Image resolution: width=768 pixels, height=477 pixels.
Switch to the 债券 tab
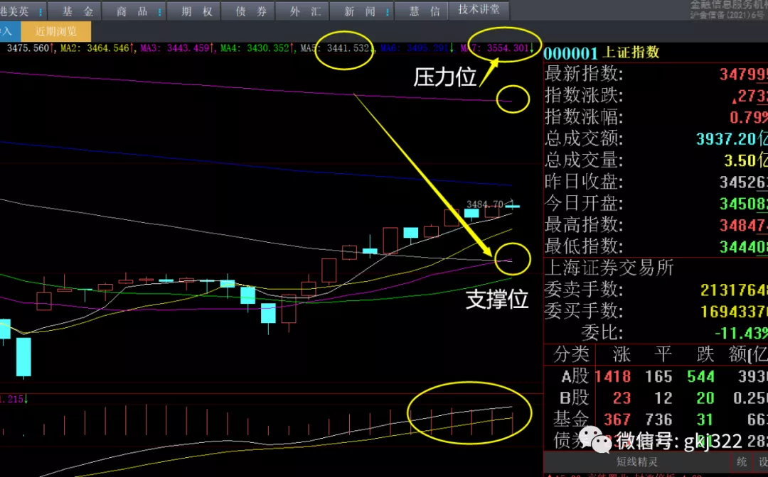click(x=251, y=11)
